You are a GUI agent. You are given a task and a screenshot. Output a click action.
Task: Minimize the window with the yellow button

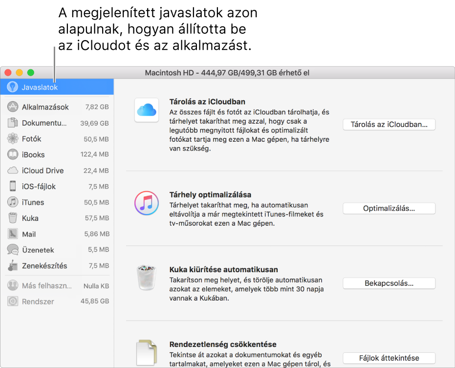pos(20,72)
